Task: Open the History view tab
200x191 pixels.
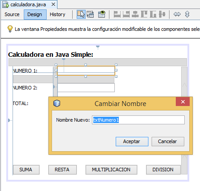Action: pos(57,14)
